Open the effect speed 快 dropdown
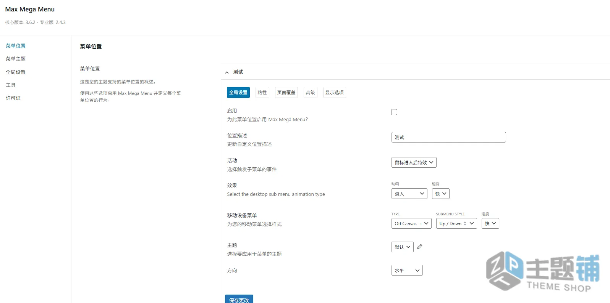Screen dimensions: 610x303 point(440,194)
